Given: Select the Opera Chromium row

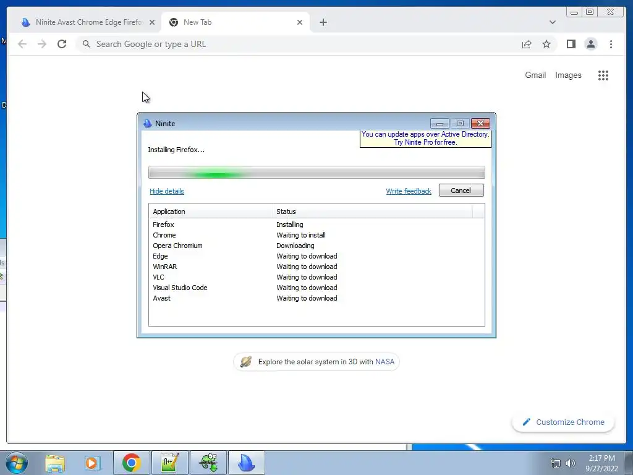Looking at the screenshot, I should 316,246.
